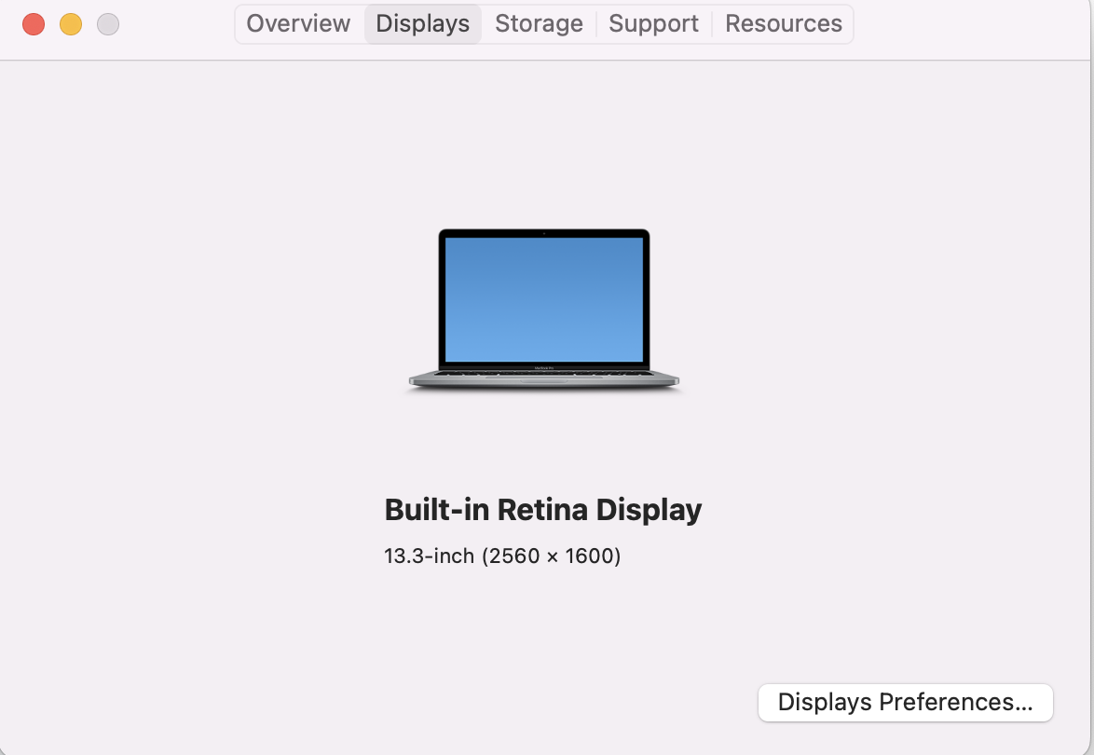Show the Resources tab
1094x755 pixels.
[x=784, y=23]
